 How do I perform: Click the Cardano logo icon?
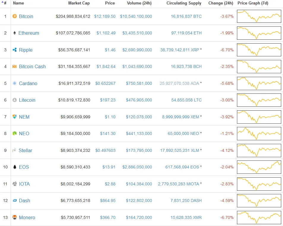[x=15, y=83]
